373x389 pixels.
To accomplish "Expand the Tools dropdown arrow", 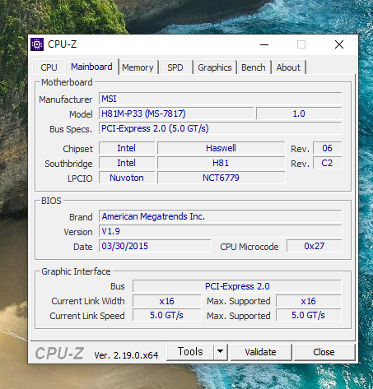I will (x=220, y=352).
